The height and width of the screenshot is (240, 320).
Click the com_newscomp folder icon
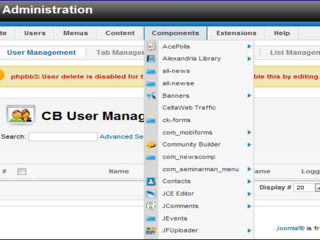point(151,157)
